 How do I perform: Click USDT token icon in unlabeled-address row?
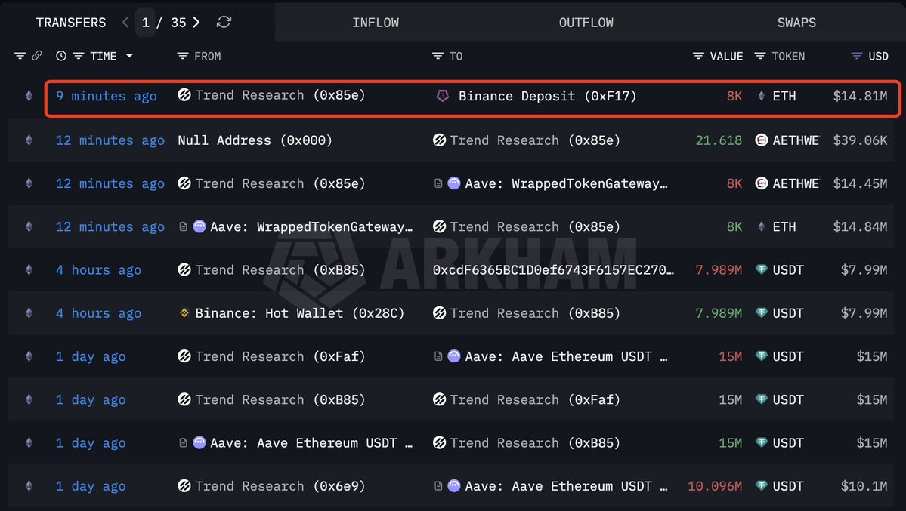762,269
